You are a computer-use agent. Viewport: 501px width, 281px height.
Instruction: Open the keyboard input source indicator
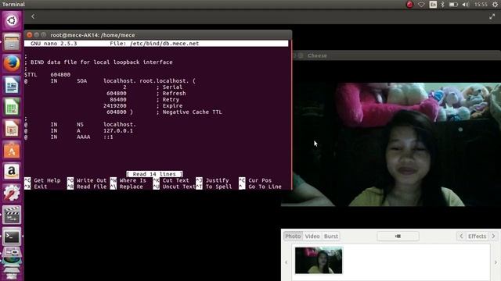[433, 5]
